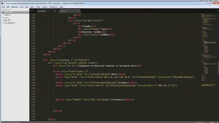Click placeholder "+7 900 111-11-11" text
This screenshot has width=219, height=123.
coord(165,85)
